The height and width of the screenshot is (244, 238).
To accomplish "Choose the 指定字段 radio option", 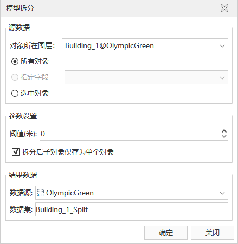I will (15, 77).
